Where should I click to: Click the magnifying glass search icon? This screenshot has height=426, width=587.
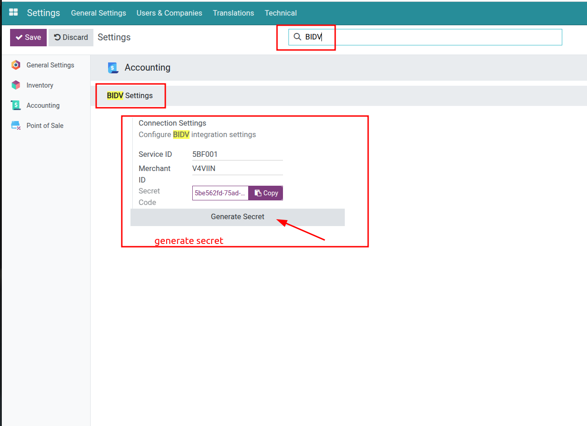[297, 36]
